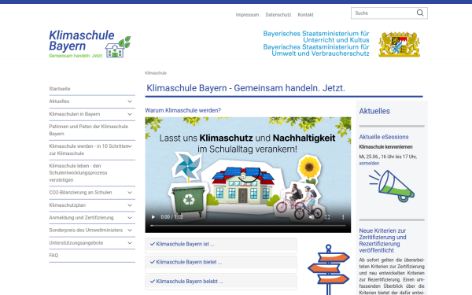Expand the CO2-Bilanzierung an Schulen chevron
This screenshot has width=472, height=295.
tap(130, 193)
